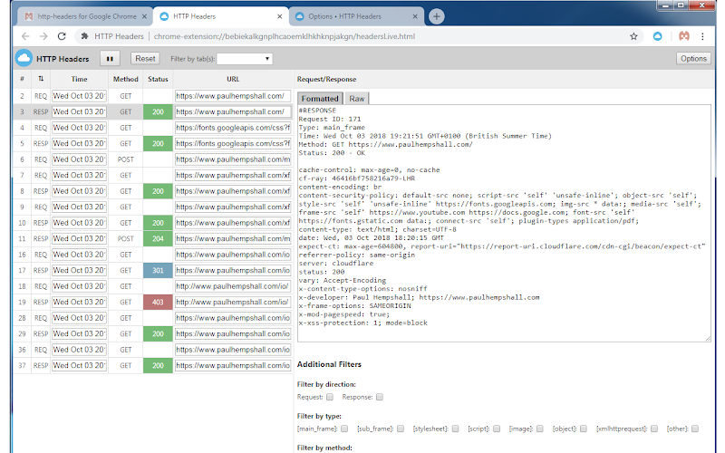Screen dimensions: 725x453
Task: Pause header capture with the pause button
Action: [x=111, y=59]
